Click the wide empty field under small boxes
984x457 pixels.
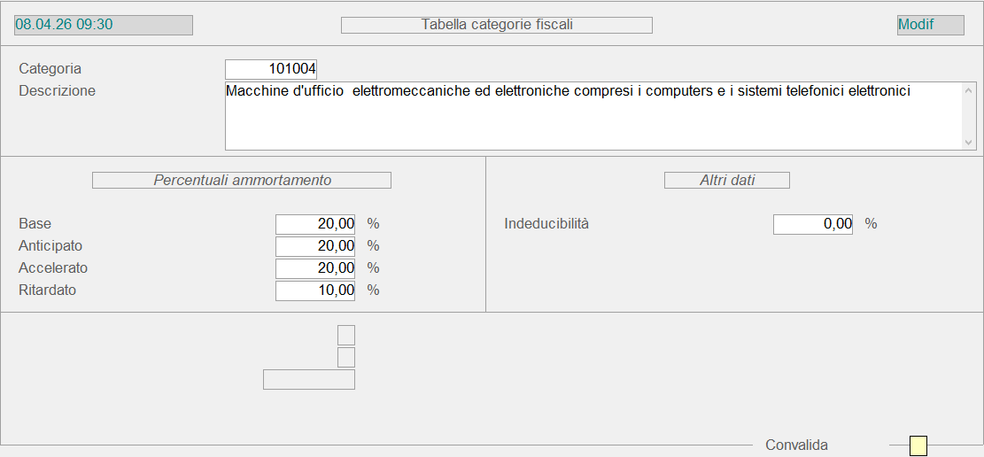pyautogui.click(x=309, y=380)
